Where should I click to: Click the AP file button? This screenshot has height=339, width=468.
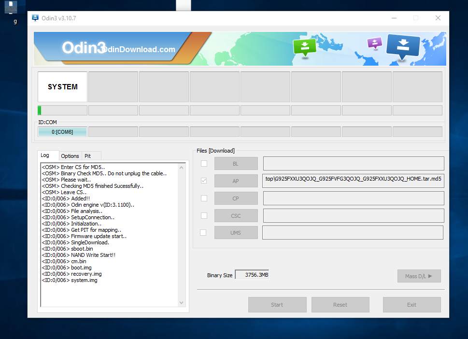(236, 181)
